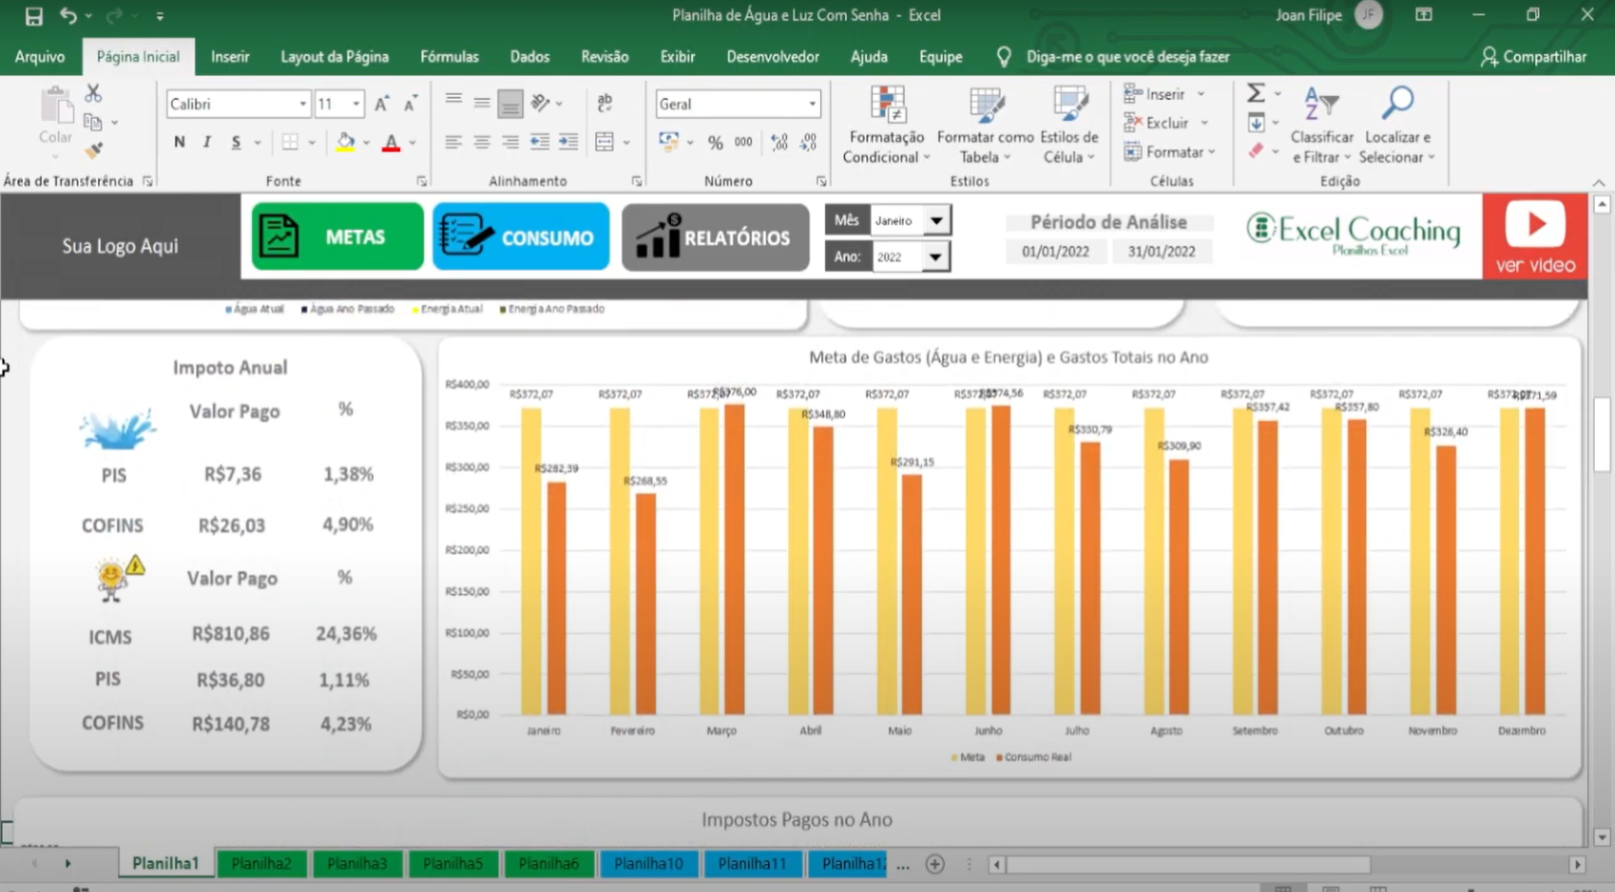This screenshot has width=1615, height=892.
Task: Click the red ver vídeo button
Action: point(1535,236)
